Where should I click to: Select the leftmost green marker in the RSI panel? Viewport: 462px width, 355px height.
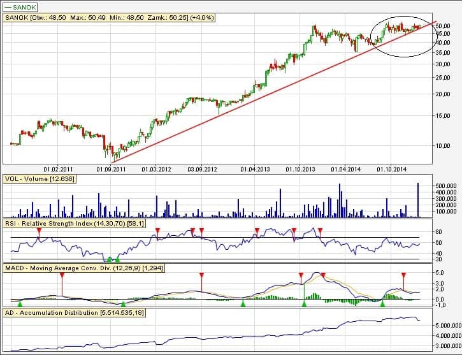110,259
